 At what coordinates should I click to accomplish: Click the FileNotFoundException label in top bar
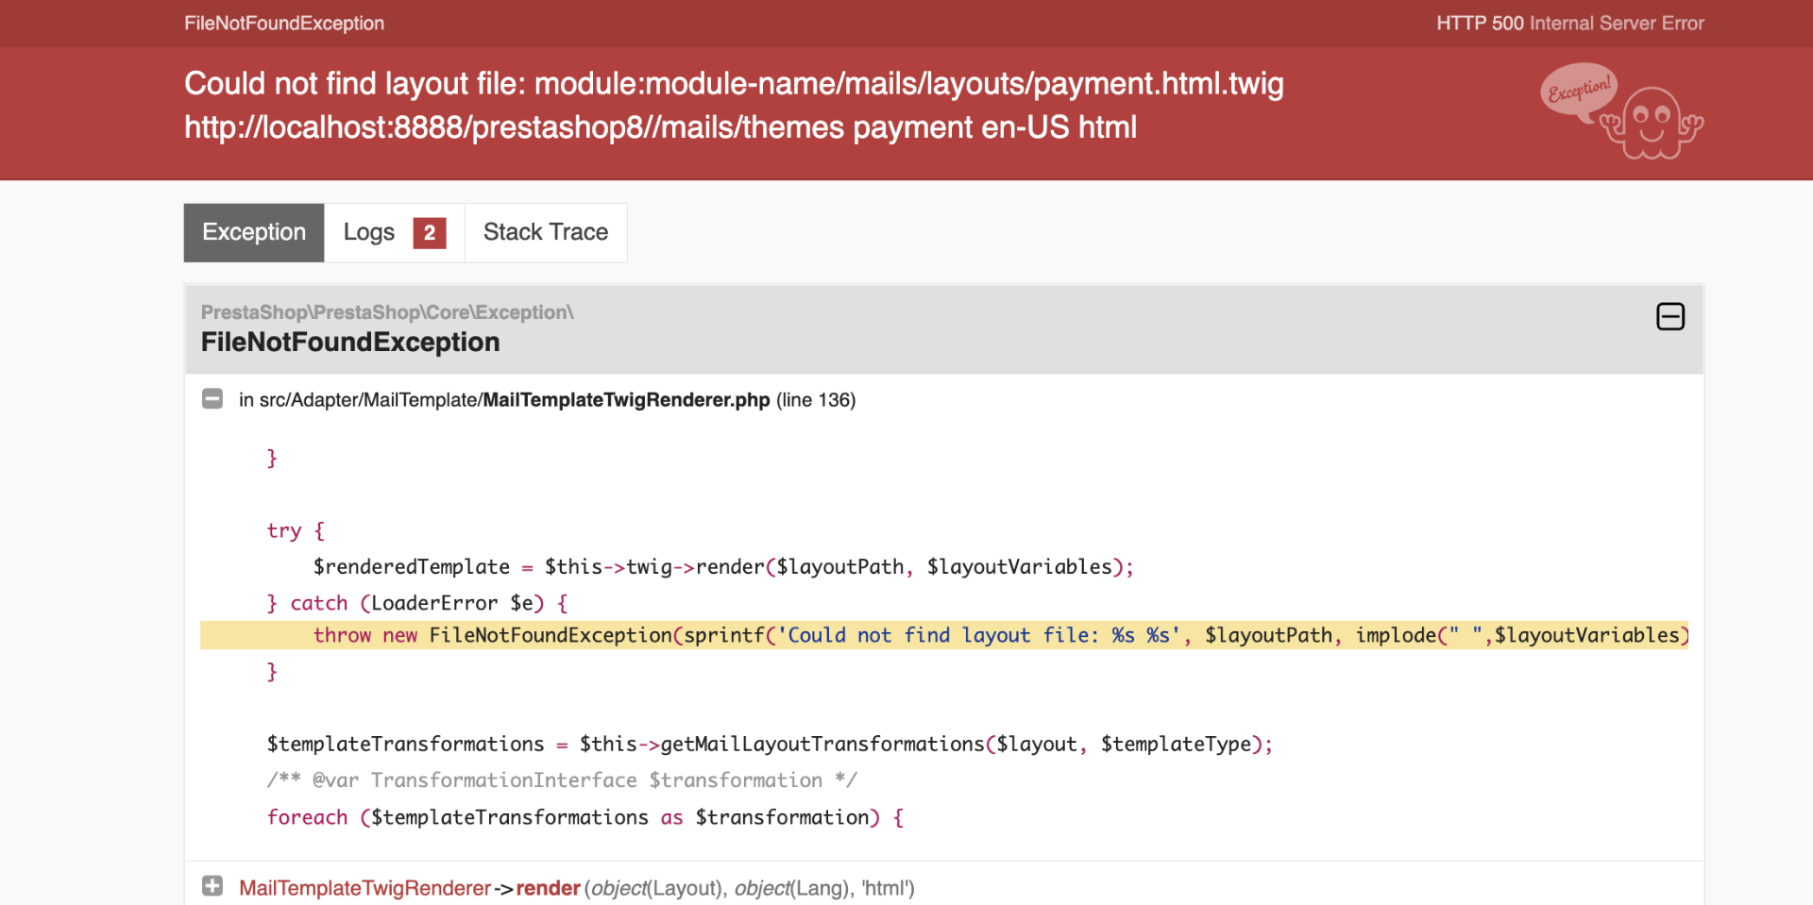click(x=284, y=24)
